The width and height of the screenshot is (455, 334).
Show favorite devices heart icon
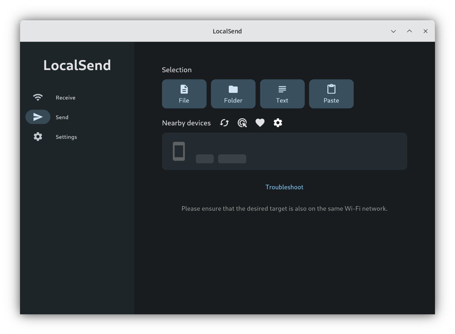click(260, 123)
